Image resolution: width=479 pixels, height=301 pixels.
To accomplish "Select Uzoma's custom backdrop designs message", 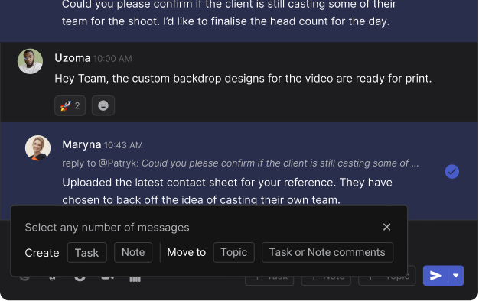I will point(243,79).
